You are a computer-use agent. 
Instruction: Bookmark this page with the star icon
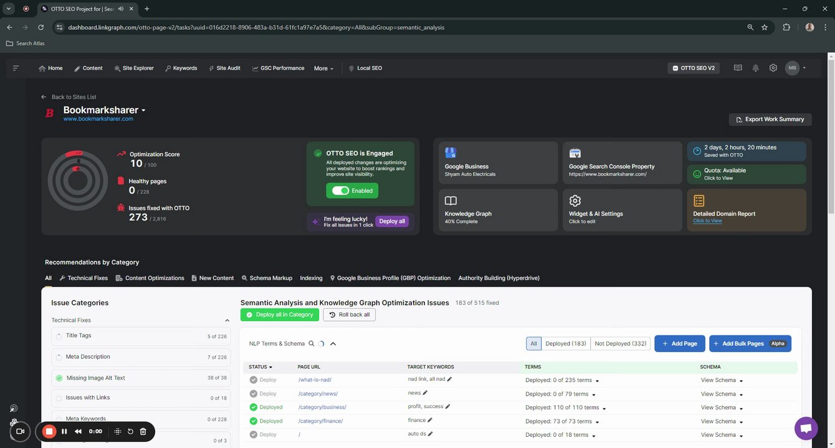coord(765,27)
